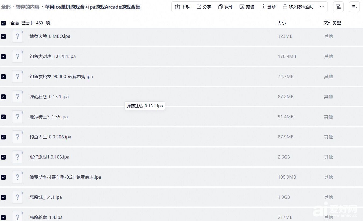Click the Delete (删除) toolbar button
363x221 pixels.
pyautogui.click(x=268, y=7)
